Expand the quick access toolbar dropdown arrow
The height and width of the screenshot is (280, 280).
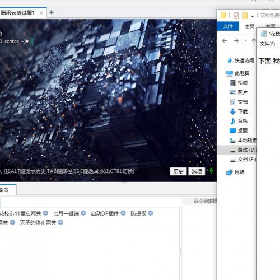point(253,16)
